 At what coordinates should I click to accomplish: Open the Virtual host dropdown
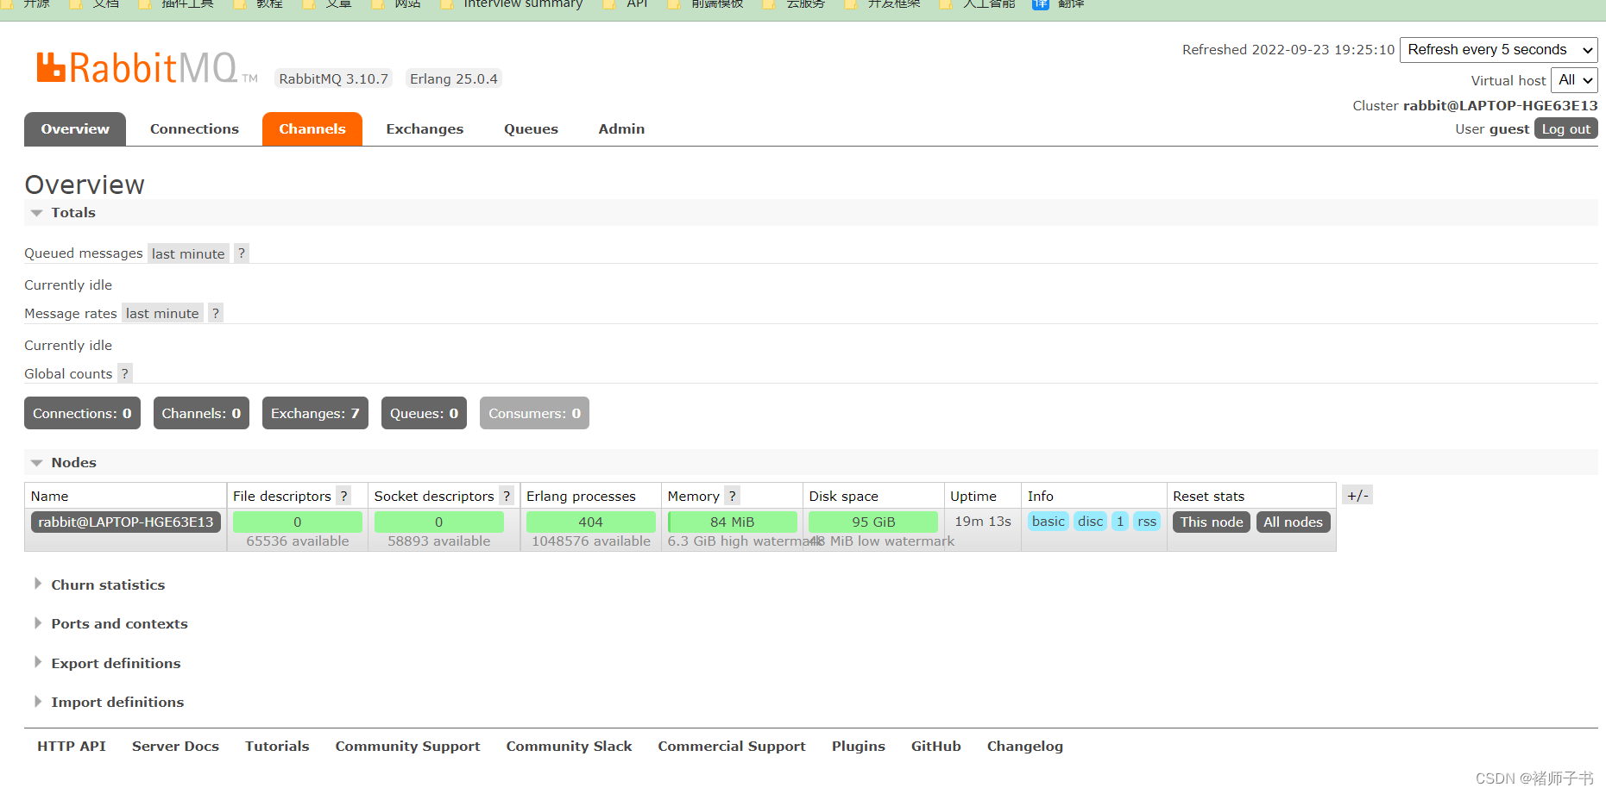(1574, 80)
